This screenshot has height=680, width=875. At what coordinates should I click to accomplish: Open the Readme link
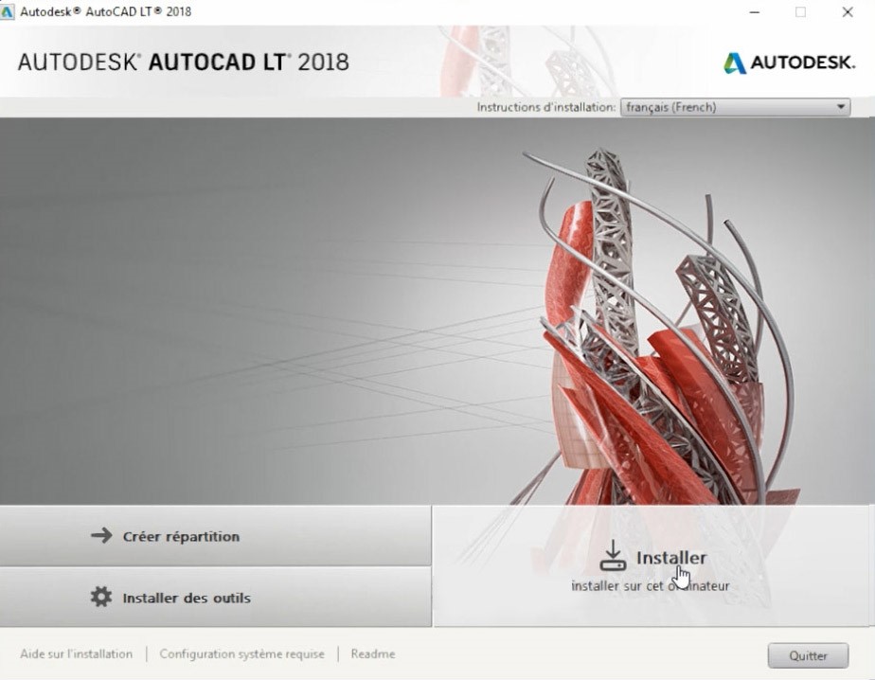tap(373, 653)
